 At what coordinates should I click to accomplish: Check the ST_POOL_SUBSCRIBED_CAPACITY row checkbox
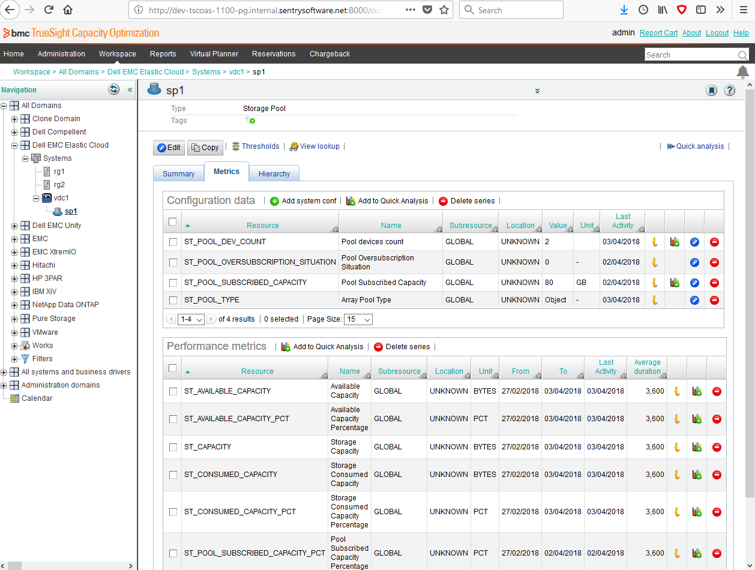click(173, 283)
